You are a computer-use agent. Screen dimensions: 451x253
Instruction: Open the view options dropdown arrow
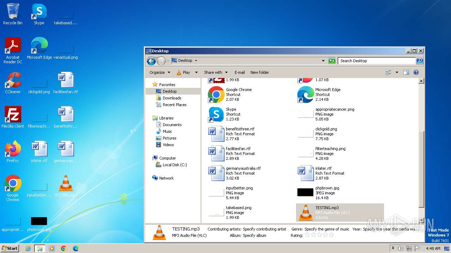(x=397, y=72)
